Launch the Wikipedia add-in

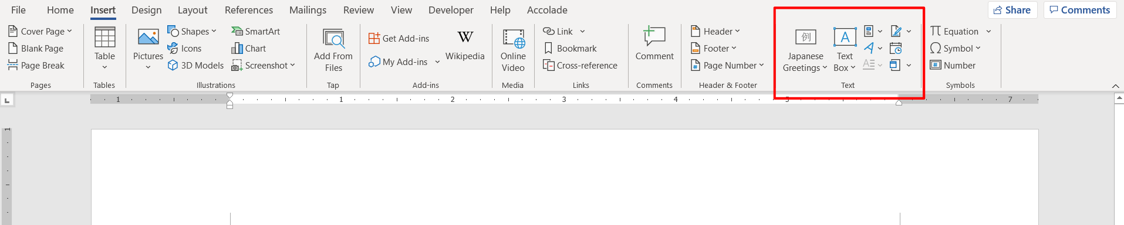coord(465,45)
